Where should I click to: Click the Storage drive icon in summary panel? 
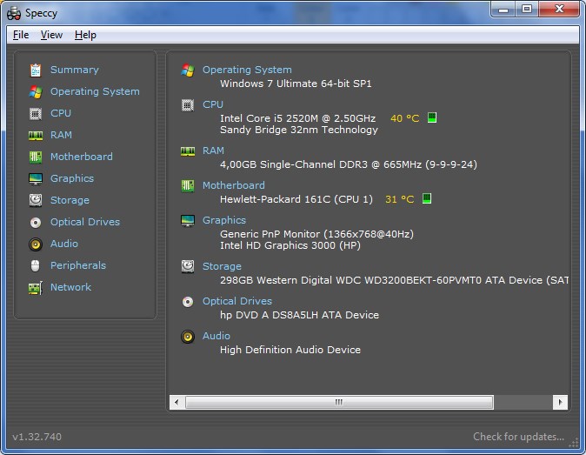point(188,266)
